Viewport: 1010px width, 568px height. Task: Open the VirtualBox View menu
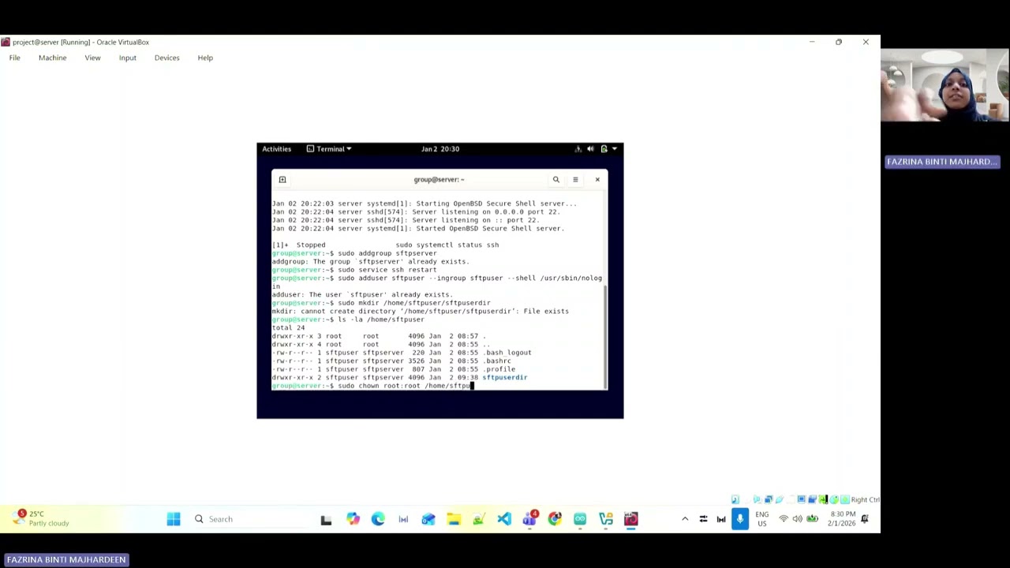pos(92,58)
